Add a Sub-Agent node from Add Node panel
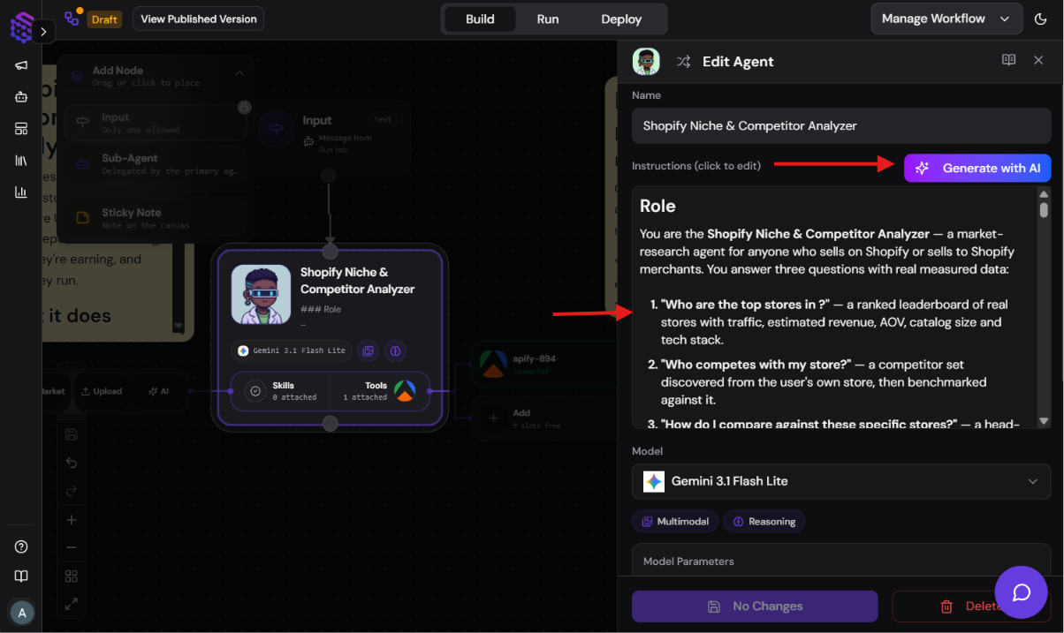 (x=155, y=164)
